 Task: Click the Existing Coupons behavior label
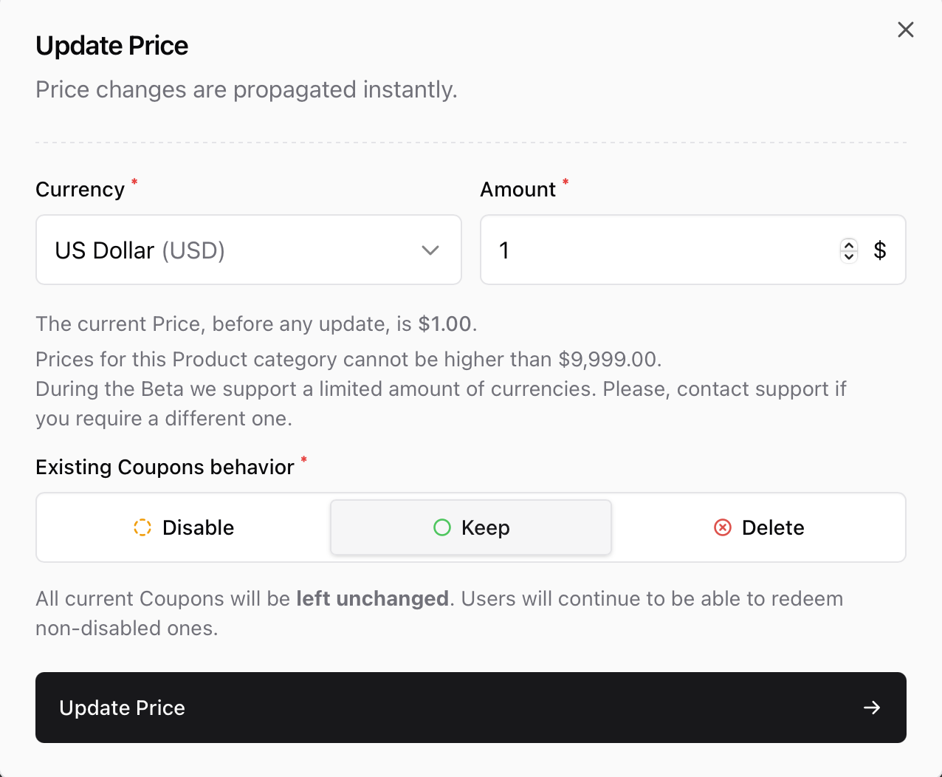(165, 467)
